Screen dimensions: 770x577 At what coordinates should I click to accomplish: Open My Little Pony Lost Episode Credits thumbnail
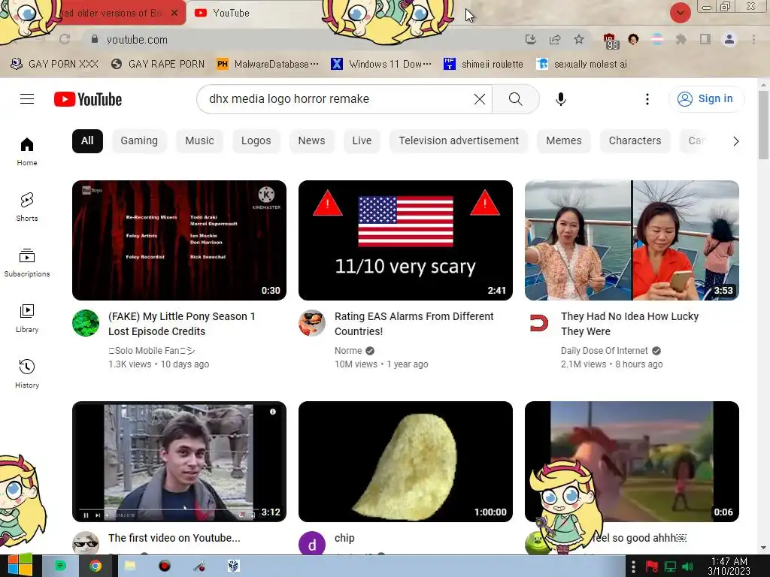tap(179, 240)
